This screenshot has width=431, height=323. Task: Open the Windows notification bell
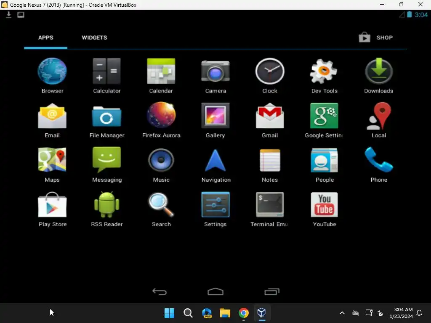pyautogui.click(x=420, y=313)
